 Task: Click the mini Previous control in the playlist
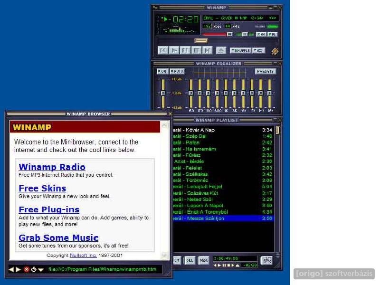[215, 266]
